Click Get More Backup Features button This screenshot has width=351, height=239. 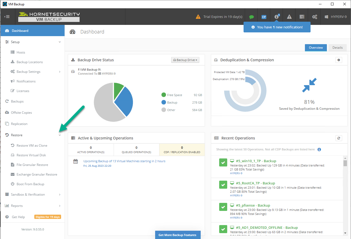point(177,235)
